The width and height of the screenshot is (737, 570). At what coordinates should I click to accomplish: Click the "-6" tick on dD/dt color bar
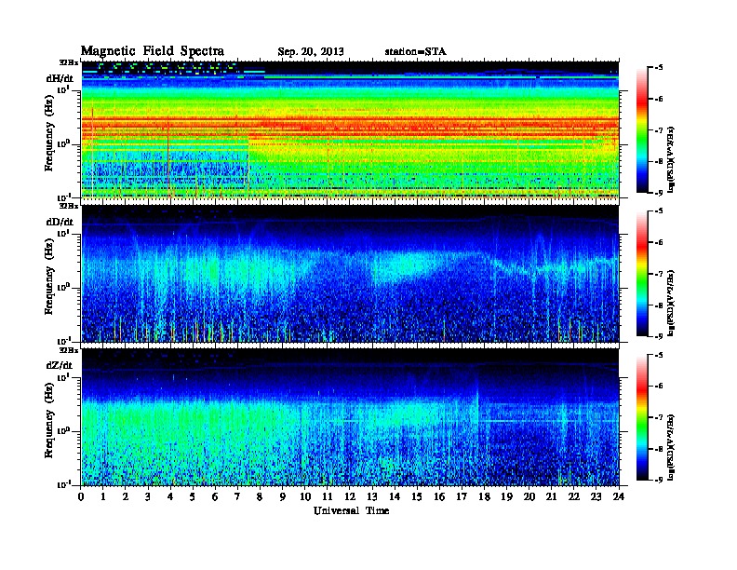[659, 242]
